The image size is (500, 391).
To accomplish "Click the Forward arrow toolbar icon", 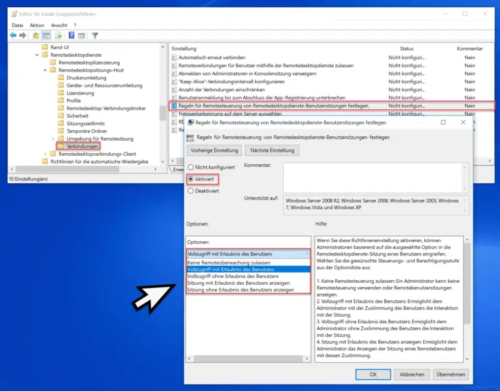I will tap(24, 35).
